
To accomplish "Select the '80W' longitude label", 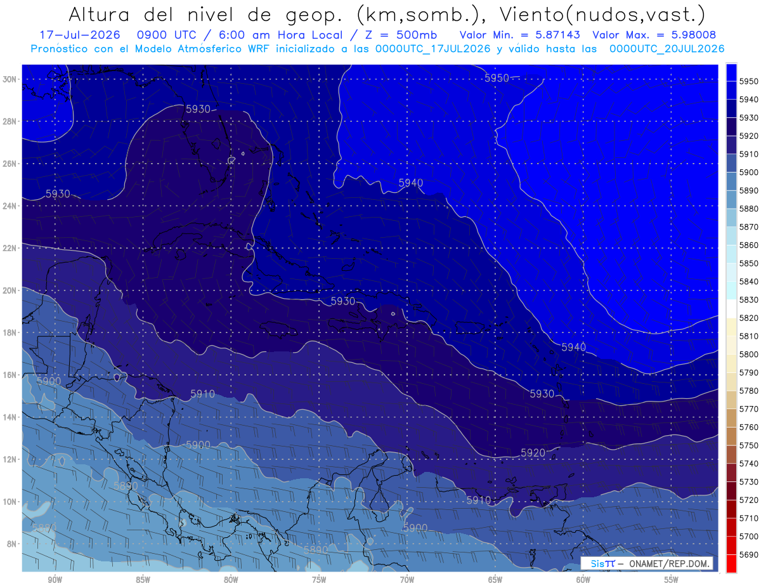I will pyautogui.click(x=231, y=580).
